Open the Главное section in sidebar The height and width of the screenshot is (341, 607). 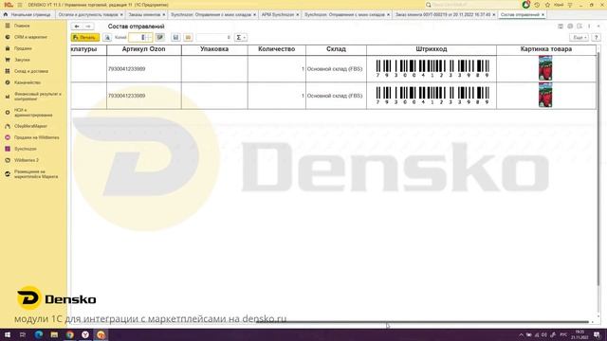(x=22, y=26)
